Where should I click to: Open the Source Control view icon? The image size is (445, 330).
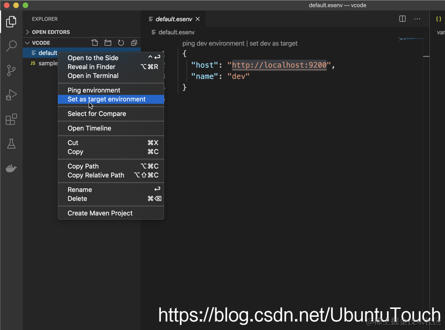tap(11, 70)
